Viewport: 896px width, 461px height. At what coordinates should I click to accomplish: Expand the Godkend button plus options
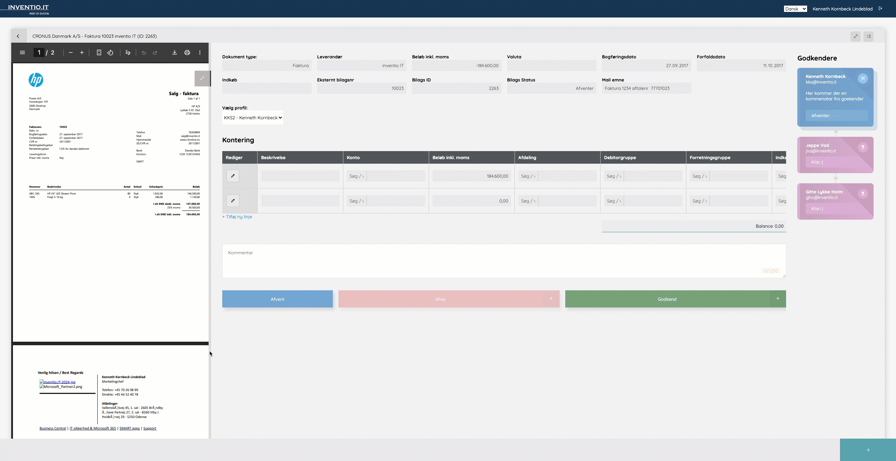[x=778, y=299]
